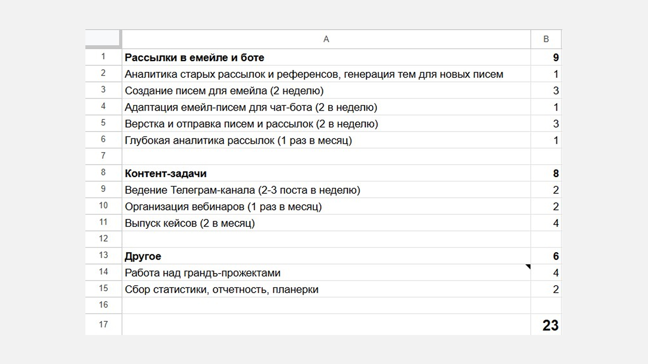Screen dimensions: 648x364
Task: Click value 3 in 'Создание писем' row
Action: tap(546, 90)
